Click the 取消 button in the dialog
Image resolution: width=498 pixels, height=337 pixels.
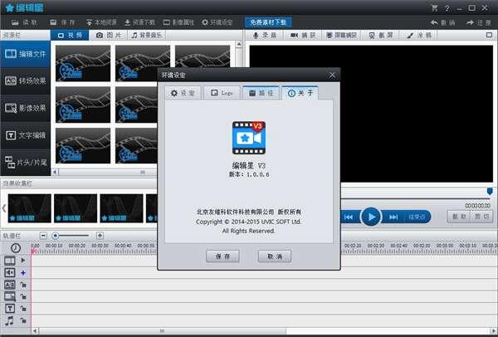274,256
